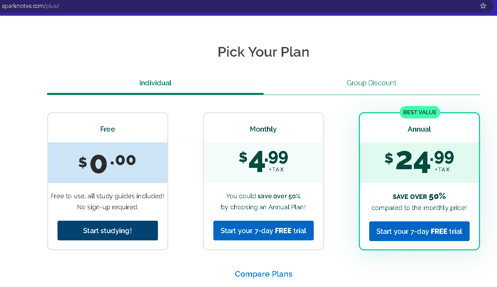This screenshot has width=497, height=287.
Task: Click the Pick Your Plan heading
Action: 263,52
